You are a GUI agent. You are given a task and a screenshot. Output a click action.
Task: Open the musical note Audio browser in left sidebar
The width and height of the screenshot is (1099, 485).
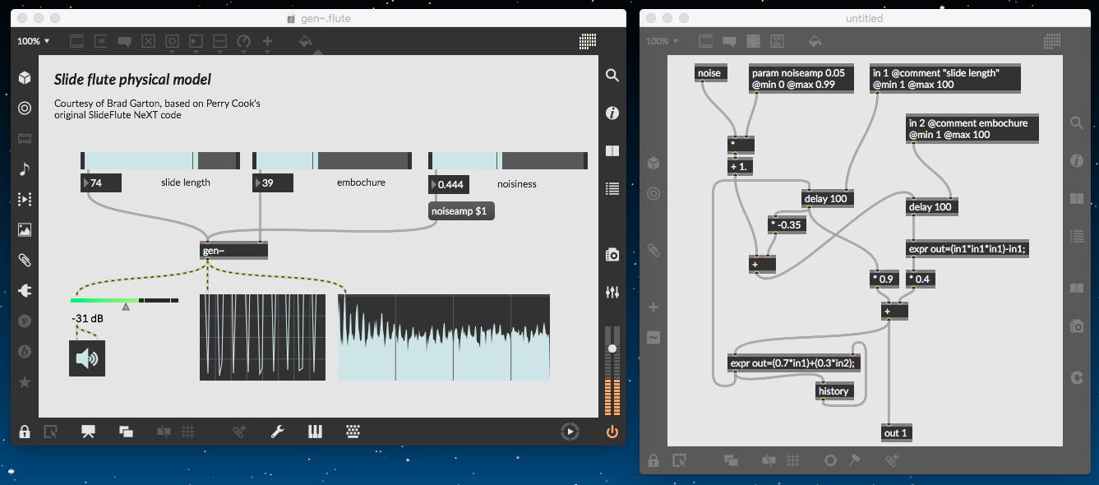click(25, 169)
